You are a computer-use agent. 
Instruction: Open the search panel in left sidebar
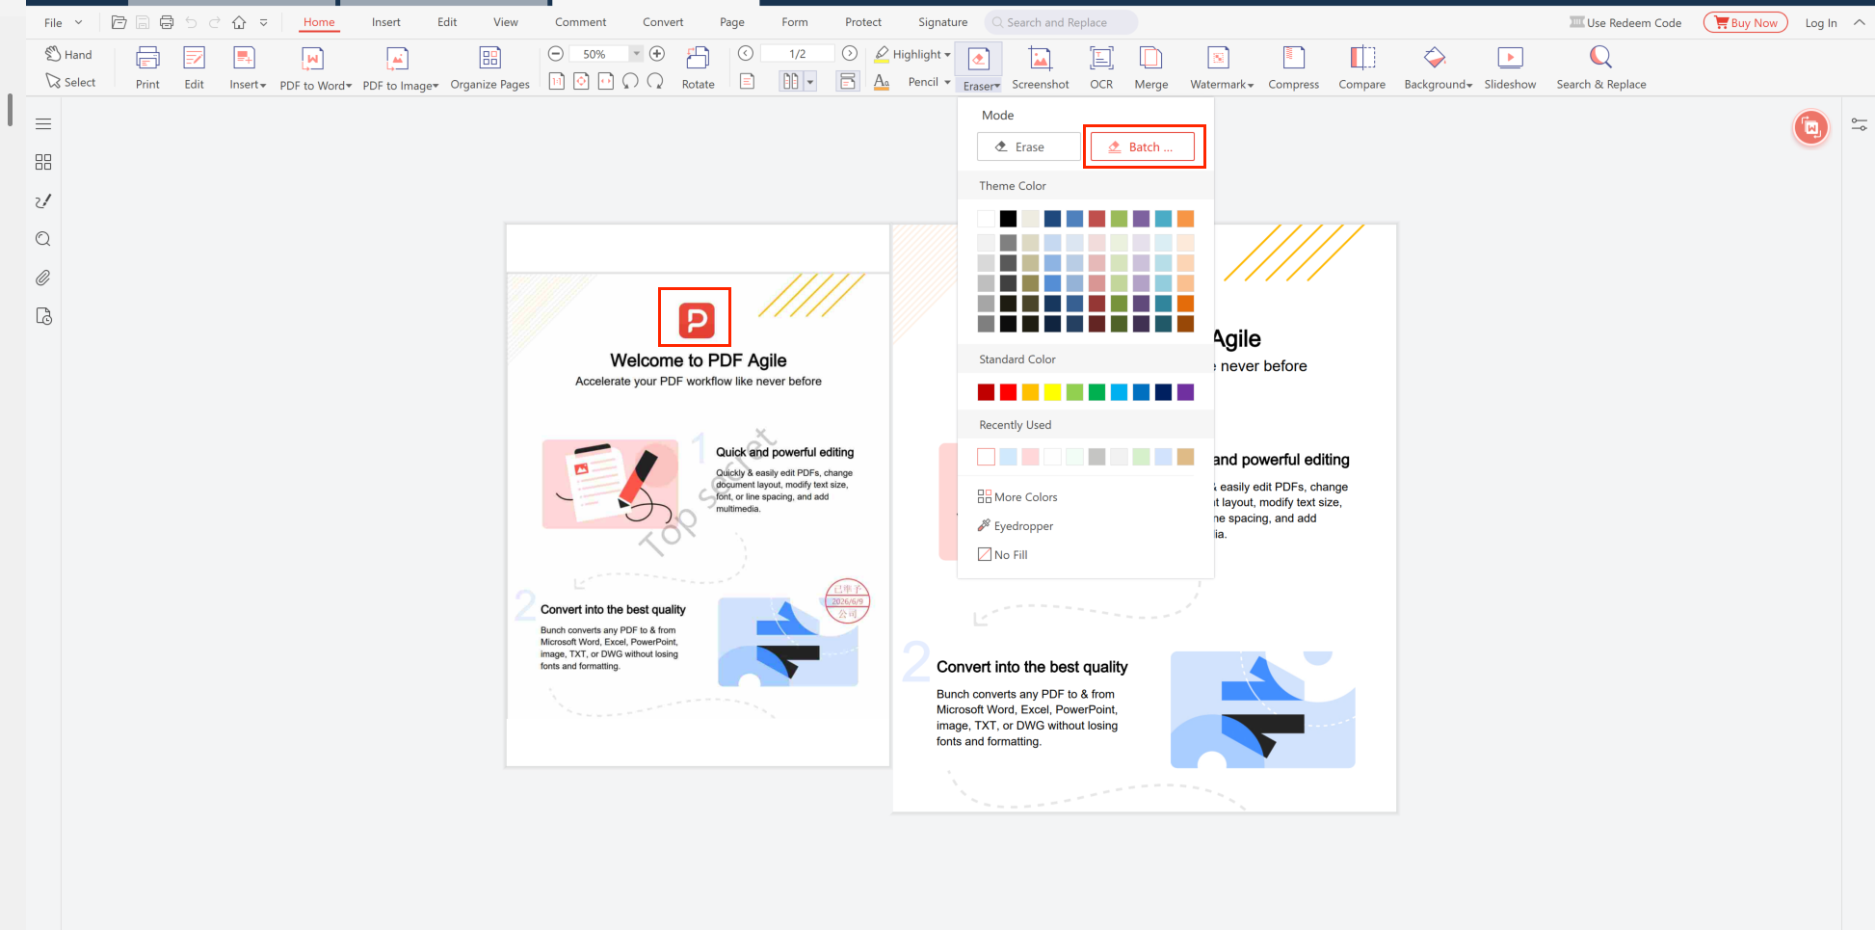(43, 239)
